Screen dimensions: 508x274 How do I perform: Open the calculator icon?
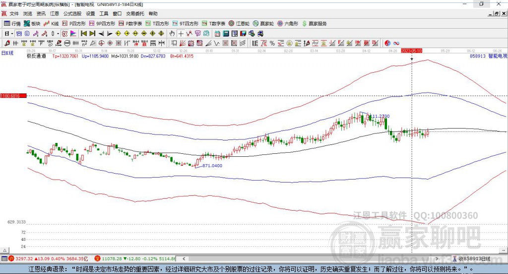pyautogui.click(x=226, y=34)
